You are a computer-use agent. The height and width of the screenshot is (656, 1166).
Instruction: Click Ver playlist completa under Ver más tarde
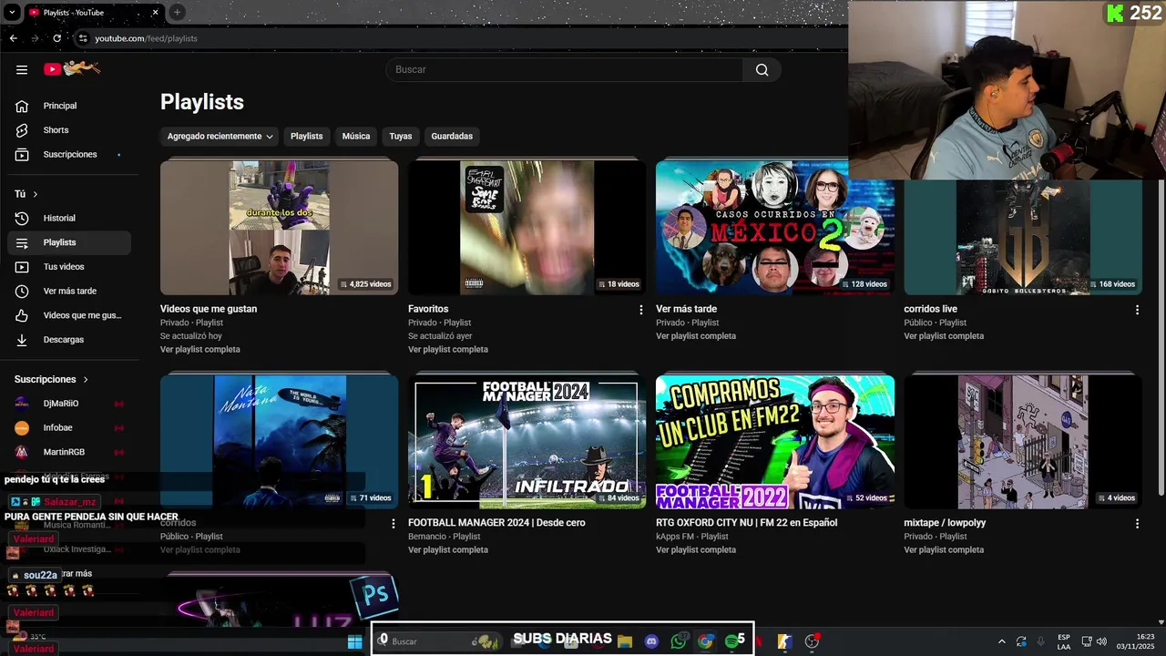tap(696, 336)
